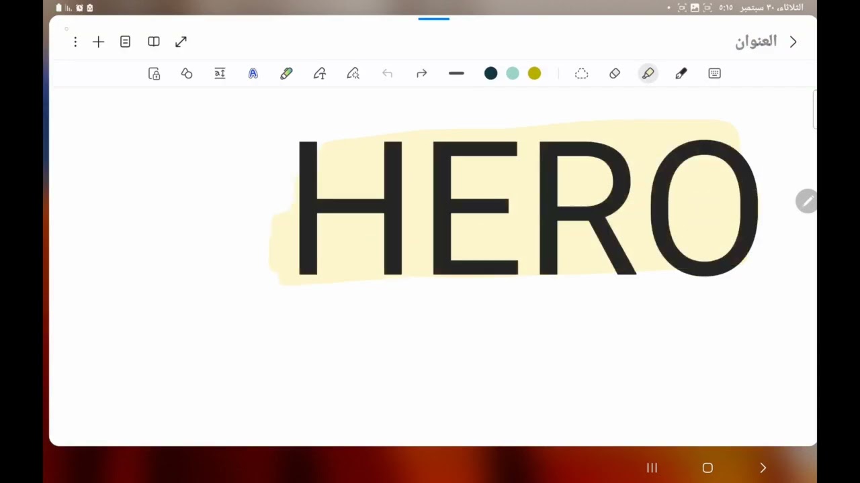Open the page list icon
The image size is (860, 483).
[125, 42]
